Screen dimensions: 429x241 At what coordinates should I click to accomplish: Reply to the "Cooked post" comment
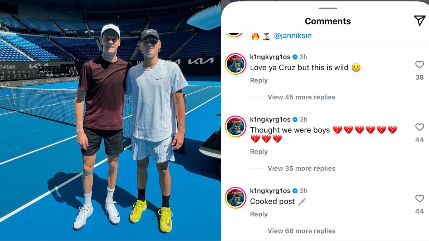point(259,214)
